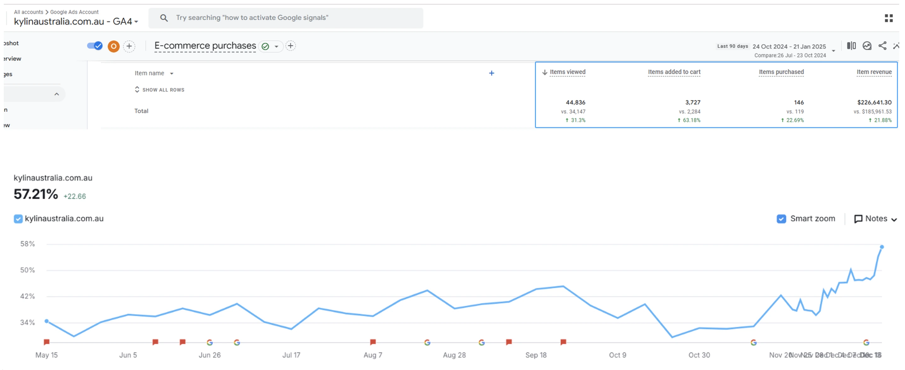
Task: Click the 58% y-axis label
Action: coord(27,244)
